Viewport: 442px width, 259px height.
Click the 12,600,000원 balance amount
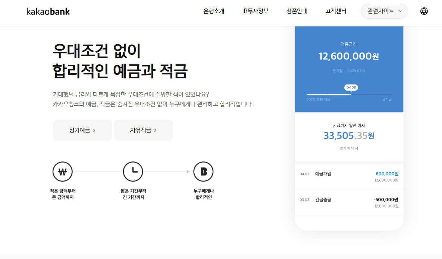point(349,56)
